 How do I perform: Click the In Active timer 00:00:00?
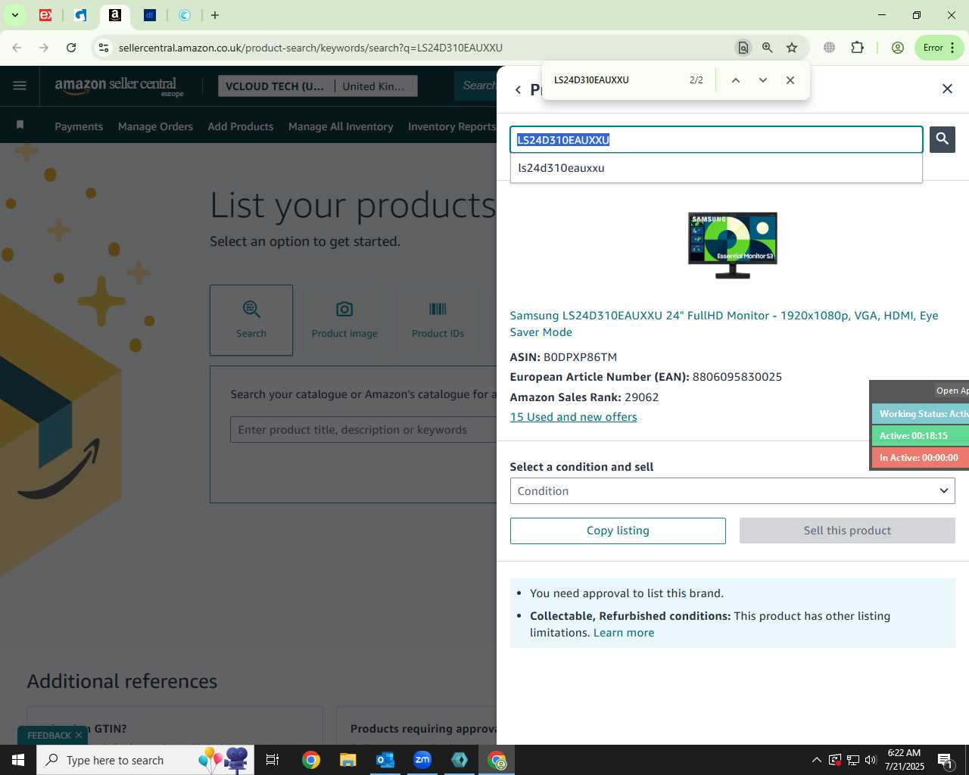pos(921,458)
